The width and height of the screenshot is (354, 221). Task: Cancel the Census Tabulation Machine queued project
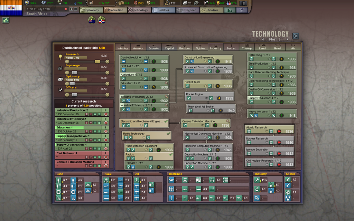pos(106,166)
